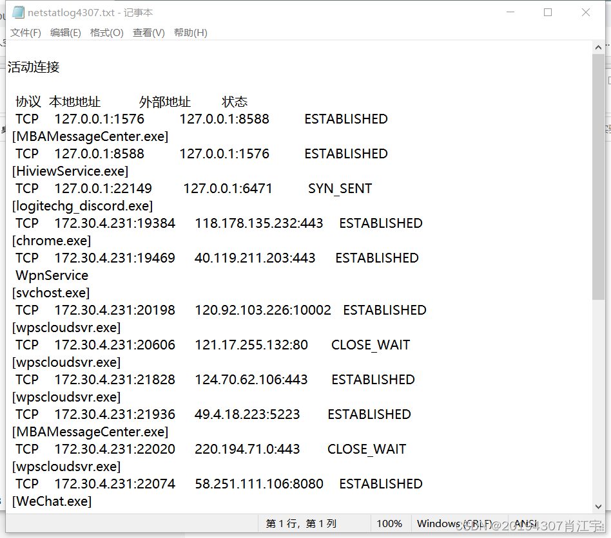Click the 外部地址 column header text
The height and width of the screenshot is (538, 611).
165,102
